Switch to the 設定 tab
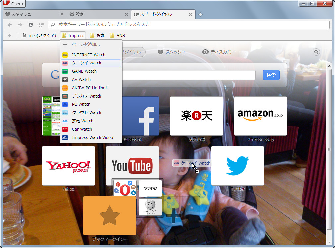335x248 pixels. tap(99, 14)
